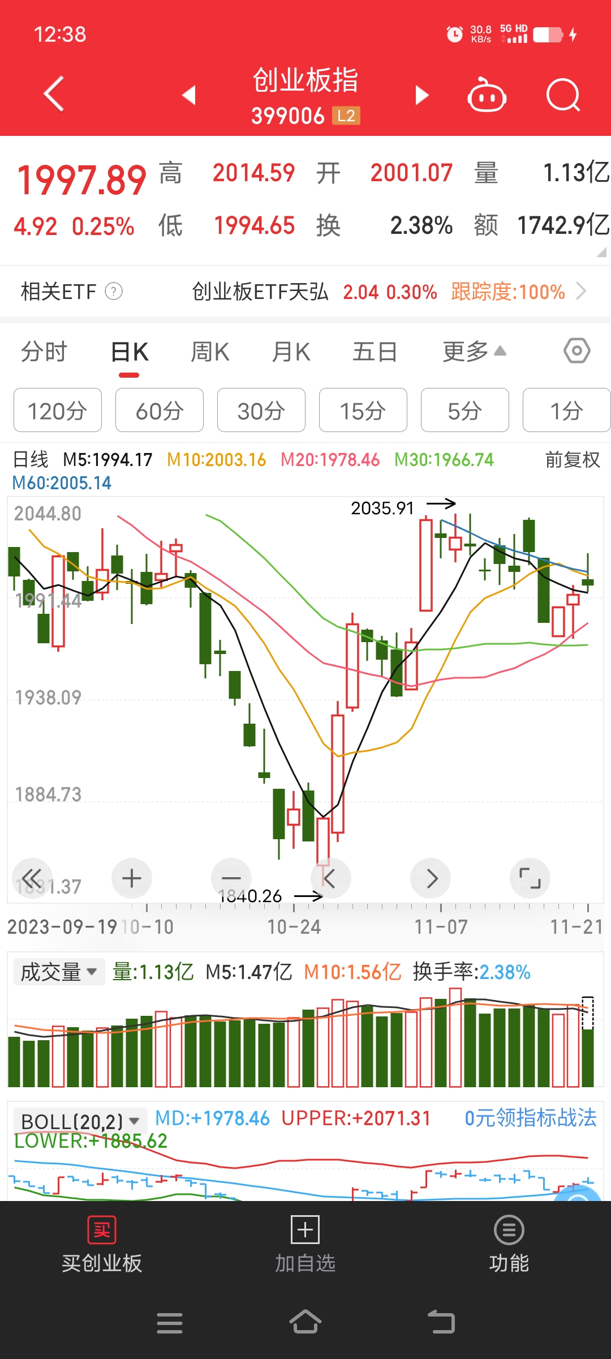Jump to earliest data with double-left arrow
The height and width of the screenshot is (1359, 611).
[x=32, y=878]
